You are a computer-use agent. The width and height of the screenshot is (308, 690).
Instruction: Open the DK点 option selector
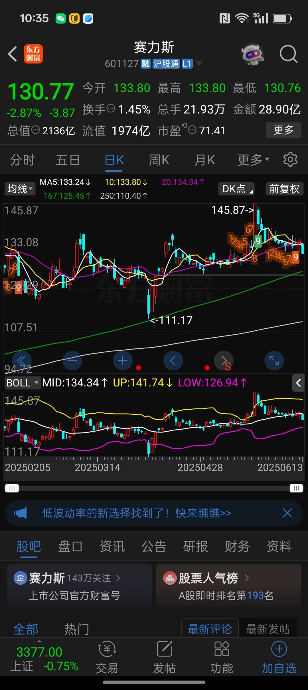click(x=236, y=189)
